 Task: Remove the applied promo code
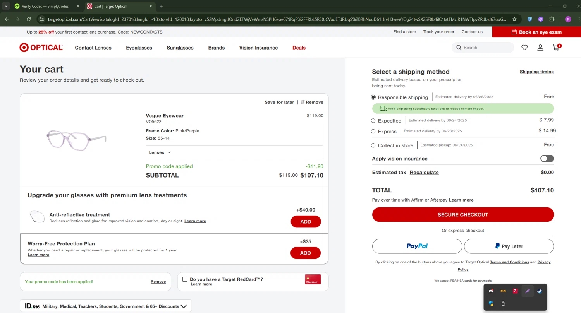click(x=158, y=282)
